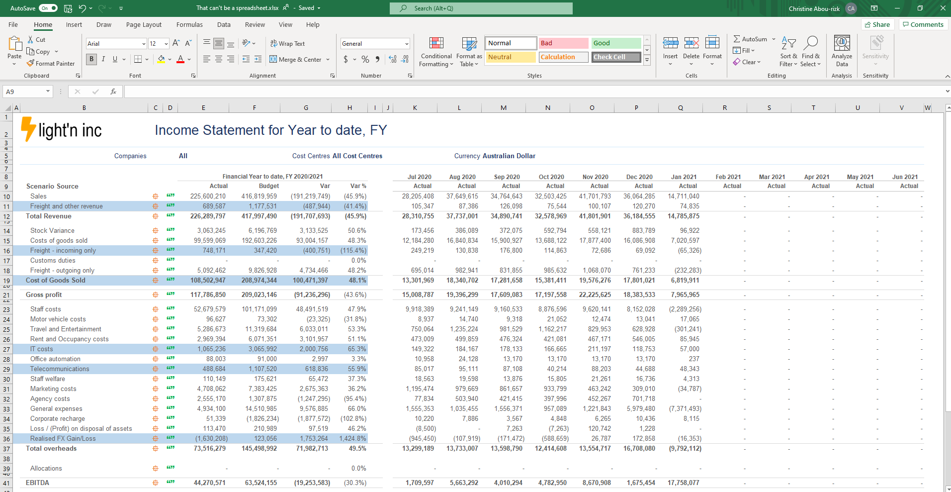Click the Insert Function fx icon
This screenshot has width=951, height=492.
coord(113,92)
